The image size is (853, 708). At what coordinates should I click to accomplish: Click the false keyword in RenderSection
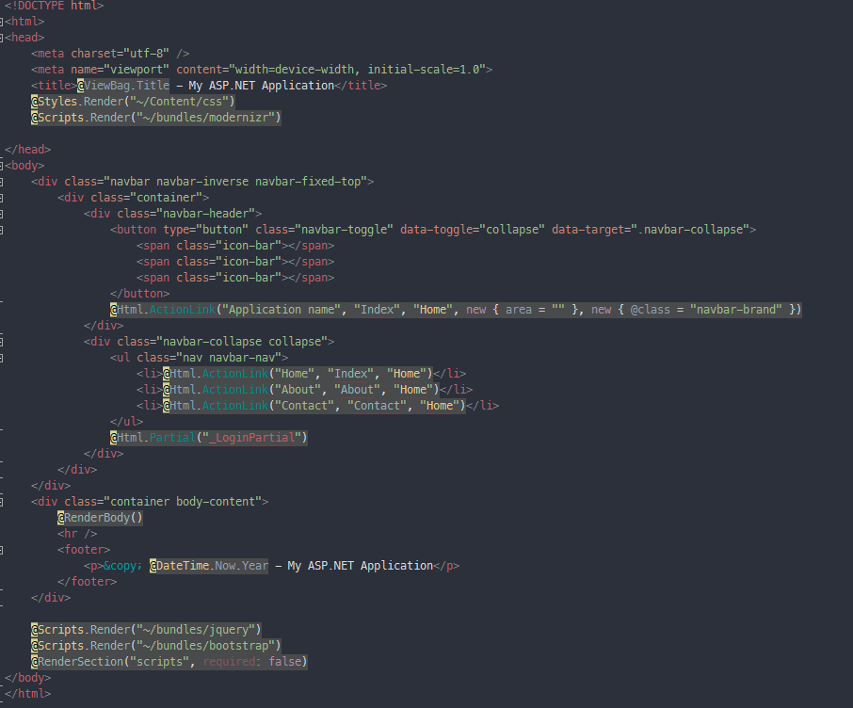click(x=284, y=662)
